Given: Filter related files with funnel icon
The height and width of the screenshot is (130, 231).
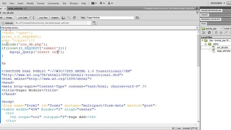Looking at the screenshot, I should coord(197,13).
